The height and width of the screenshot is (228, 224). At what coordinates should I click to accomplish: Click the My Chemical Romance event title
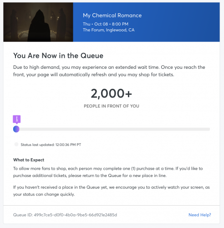(x=112, y=16)
